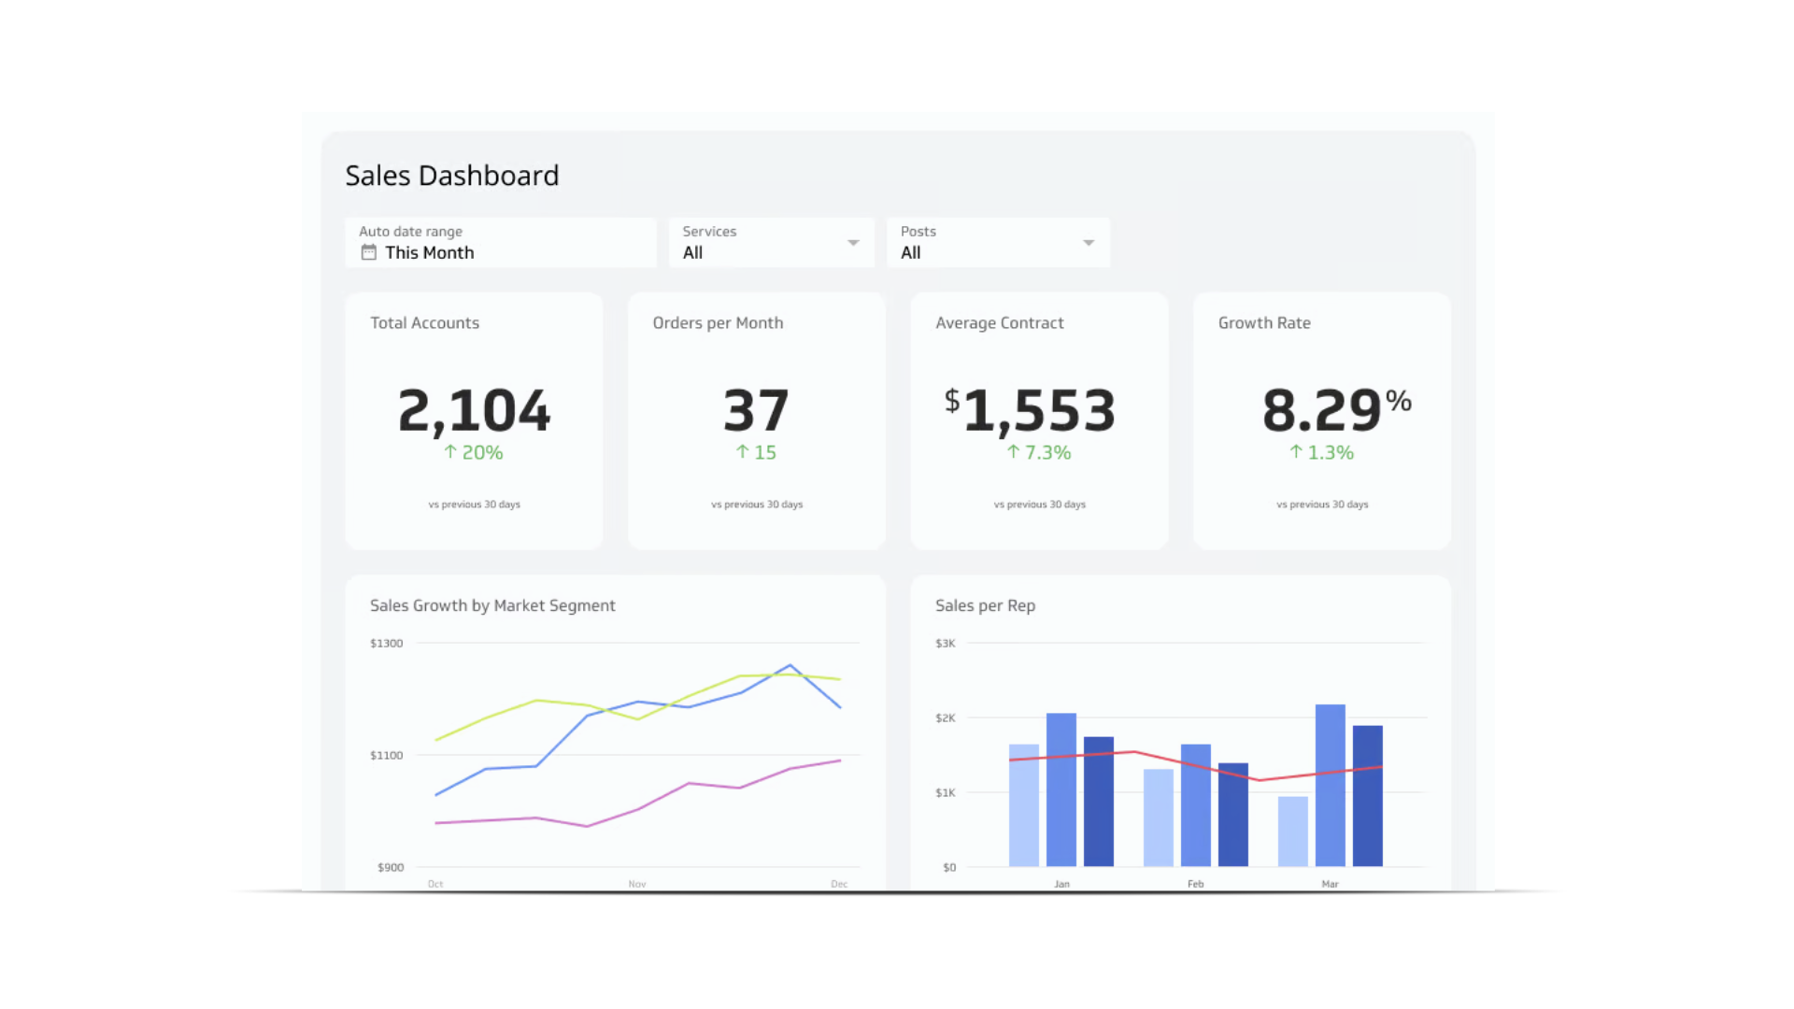Click the $1300 axis label
This screenshot has height=1009, width=1794.
coord(386,644)
